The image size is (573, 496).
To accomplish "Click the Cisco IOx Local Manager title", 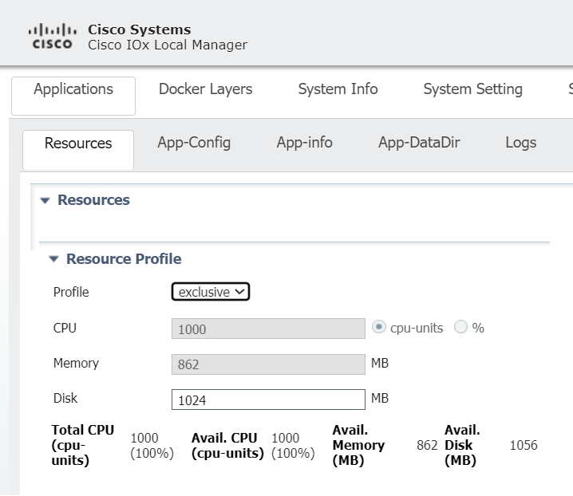I will click(168, 45).
